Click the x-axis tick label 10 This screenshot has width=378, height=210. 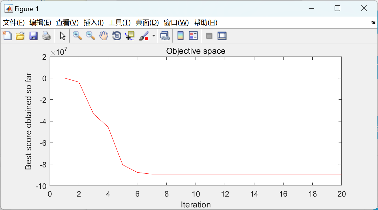click(x=196, y=194)
